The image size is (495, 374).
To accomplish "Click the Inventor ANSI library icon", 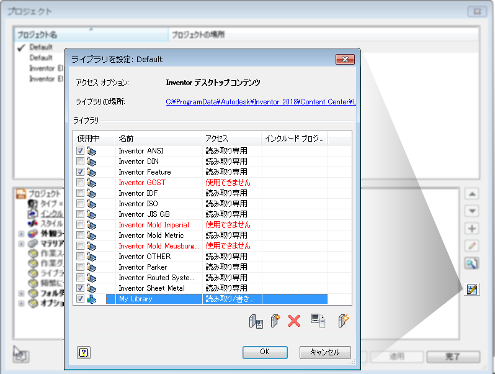I will click(x=92, y=151).
